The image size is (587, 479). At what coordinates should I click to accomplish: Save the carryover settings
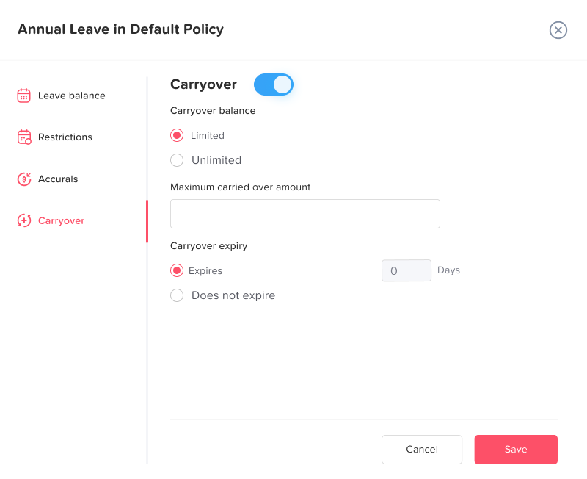(516, 450)
